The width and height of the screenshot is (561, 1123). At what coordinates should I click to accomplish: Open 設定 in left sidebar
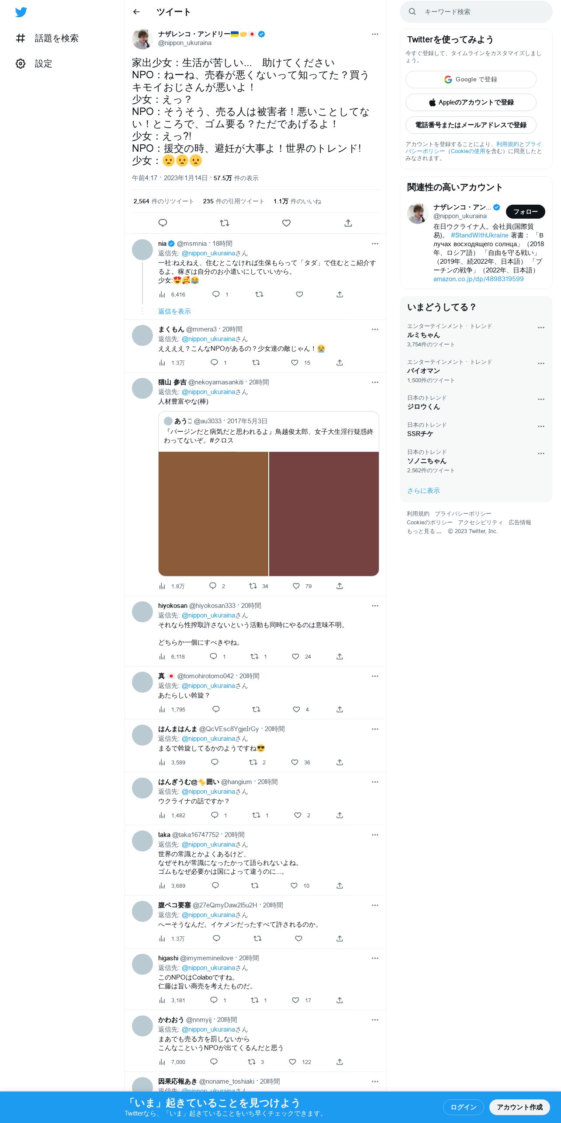[x=34, y=64]
